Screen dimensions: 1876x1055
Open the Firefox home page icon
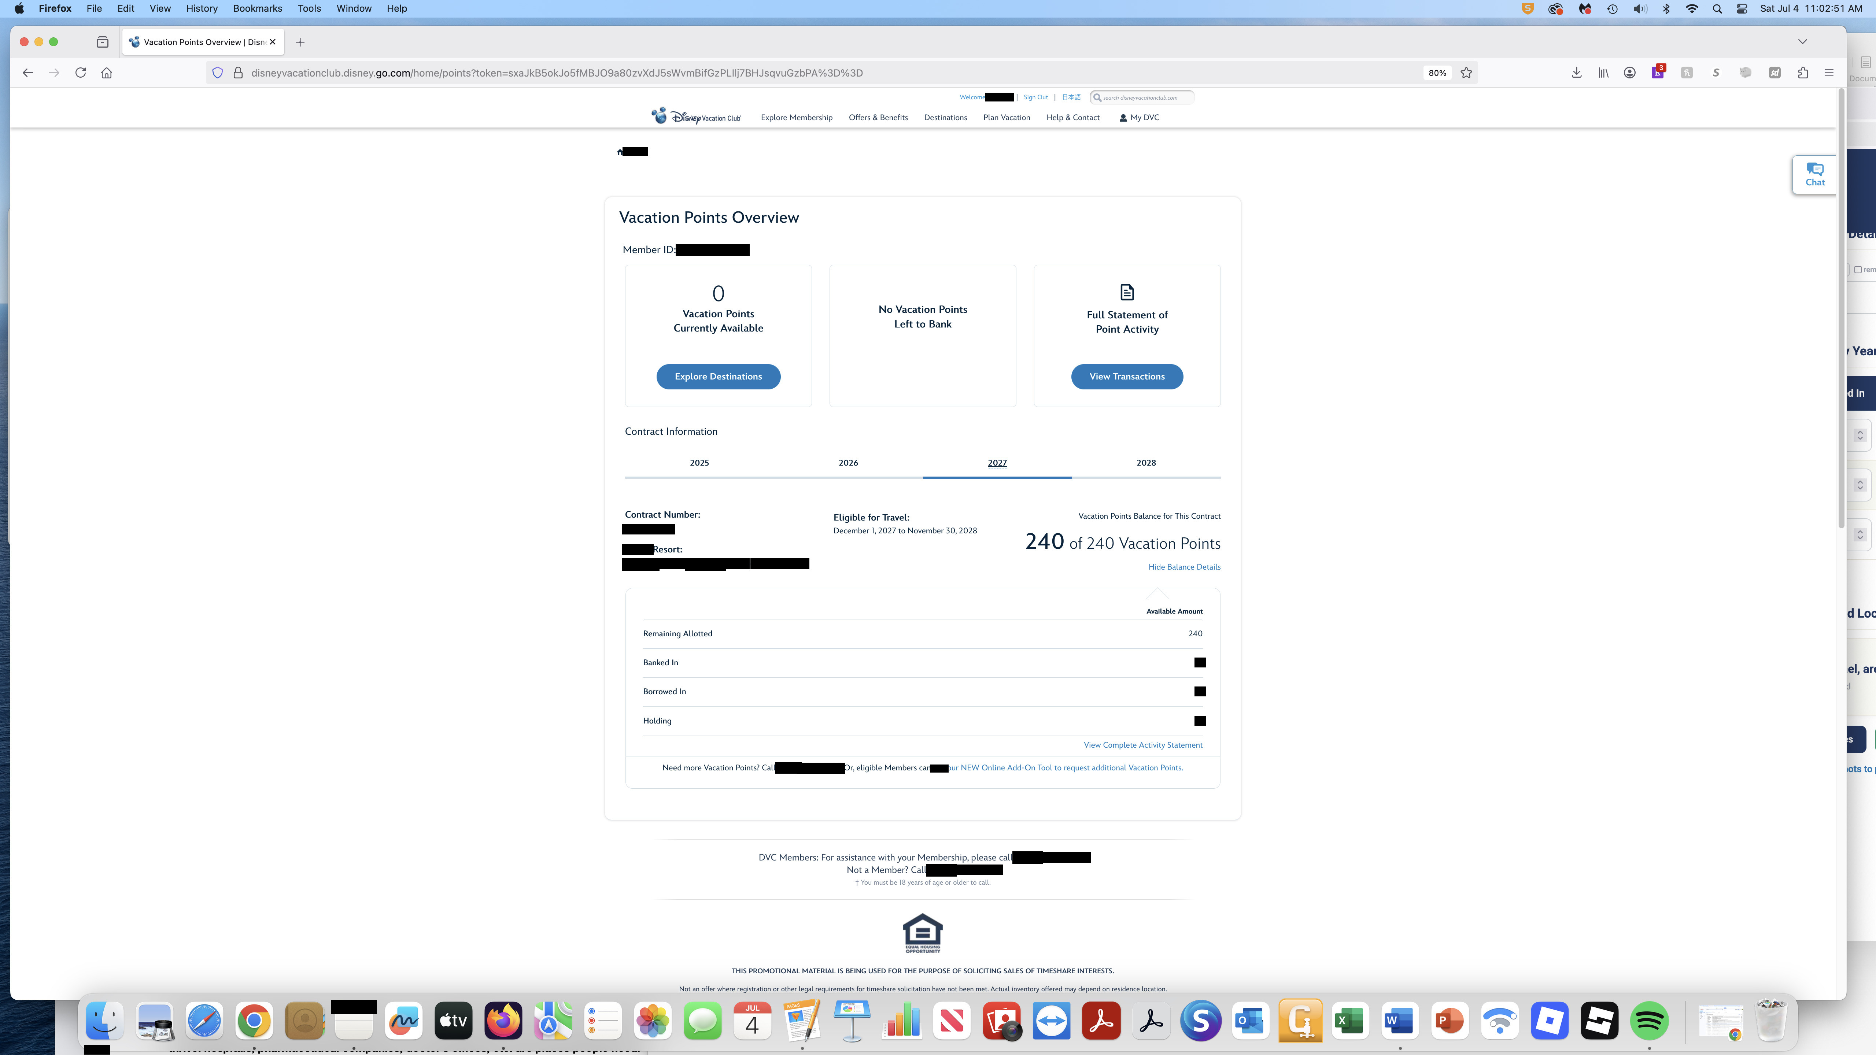(106, 73)
